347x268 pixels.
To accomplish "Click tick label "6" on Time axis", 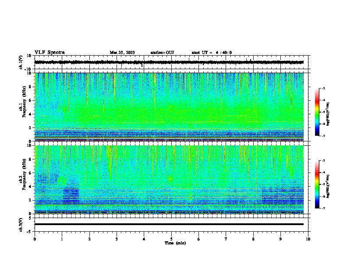I will click(199, 239).
